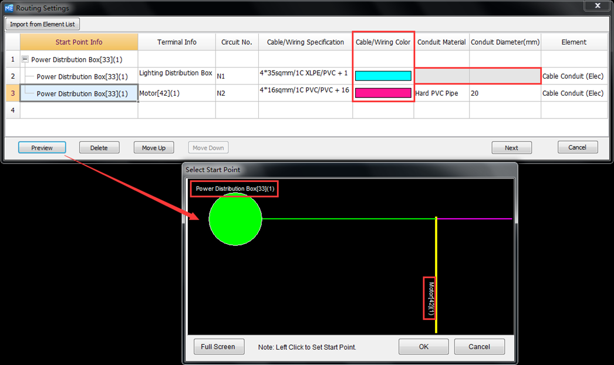Click the Import from Element List button
This screenshot has height=365, width=614.
tap(43, 24)
